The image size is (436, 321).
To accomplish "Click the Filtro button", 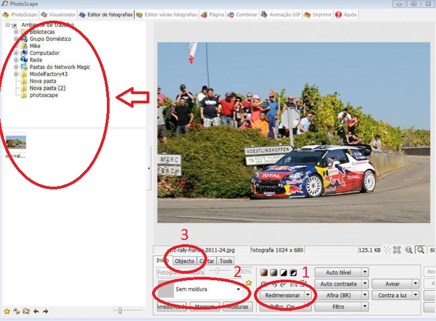I will coord(338,306).
